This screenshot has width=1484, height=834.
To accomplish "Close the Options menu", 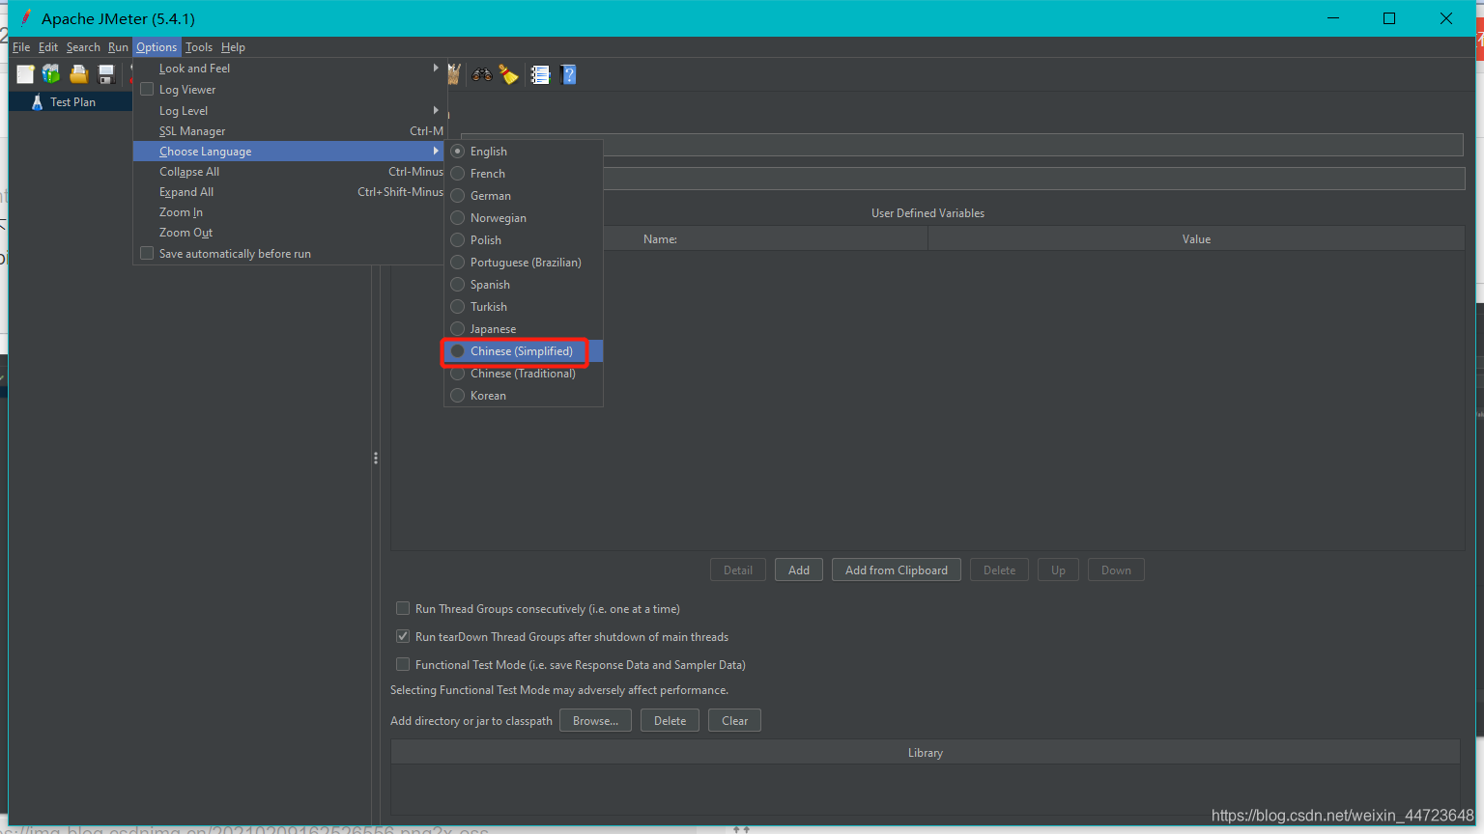I will tap(157, 47).
